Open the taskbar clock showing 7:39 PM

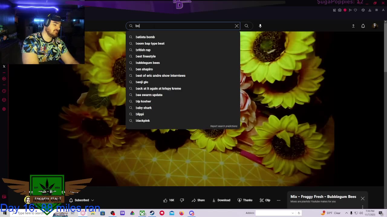pyautogui.click(x=370, y=213)
